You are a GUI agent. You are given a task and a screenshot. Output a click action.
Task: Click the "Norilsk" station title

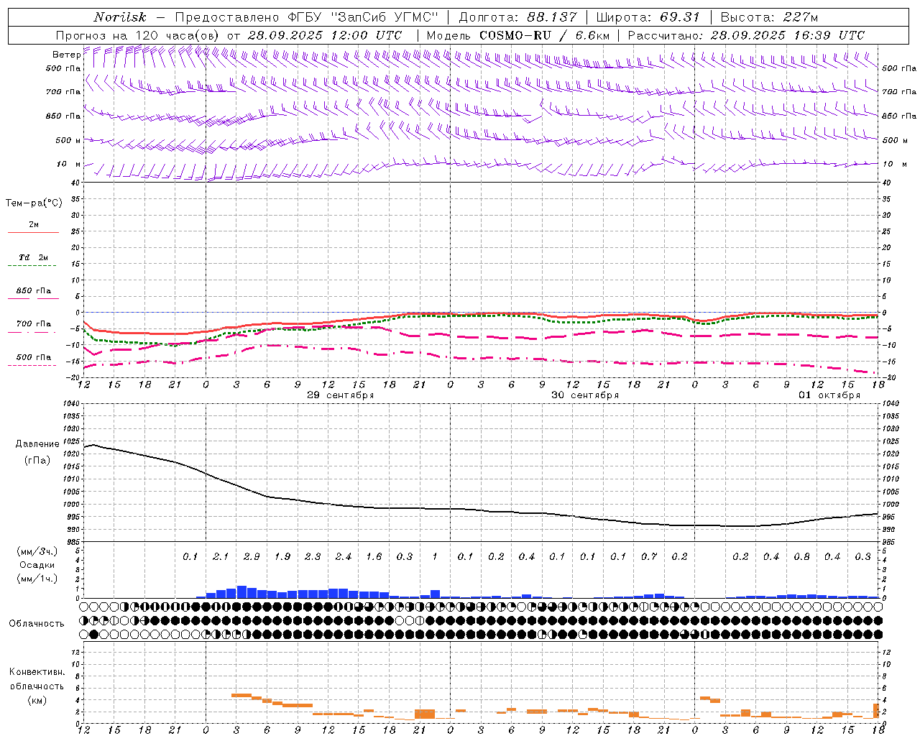point(120,17)
